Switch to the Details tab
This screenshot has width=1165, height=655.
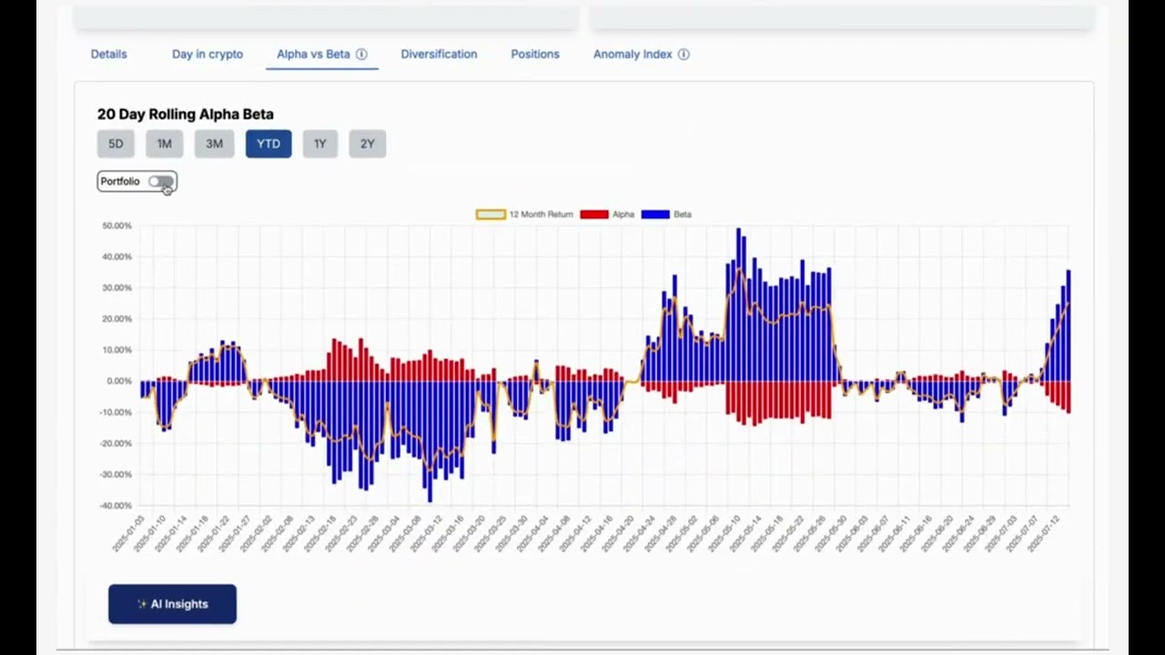[x=108, y=55]
